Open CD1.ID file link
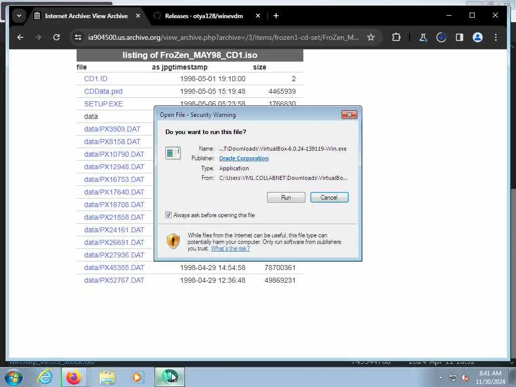 coord(96,79)
